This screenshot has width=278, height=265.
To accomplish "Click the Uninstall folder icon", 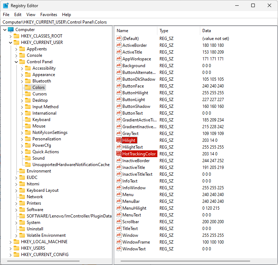I will 22,229.
